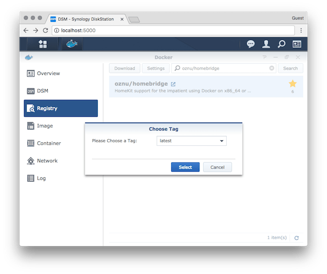Open the user account options icon
This screenshot has height=274, width=327.
click(266, 44)
